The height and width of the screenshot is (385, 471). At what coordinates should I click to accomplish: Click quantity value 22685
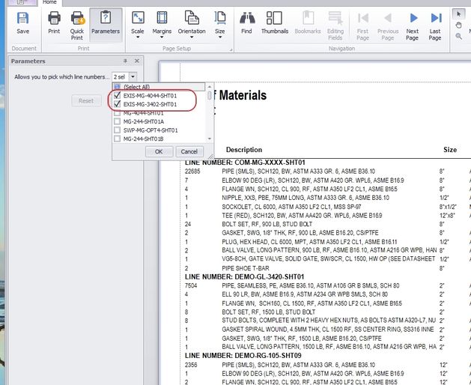point(192,172)
